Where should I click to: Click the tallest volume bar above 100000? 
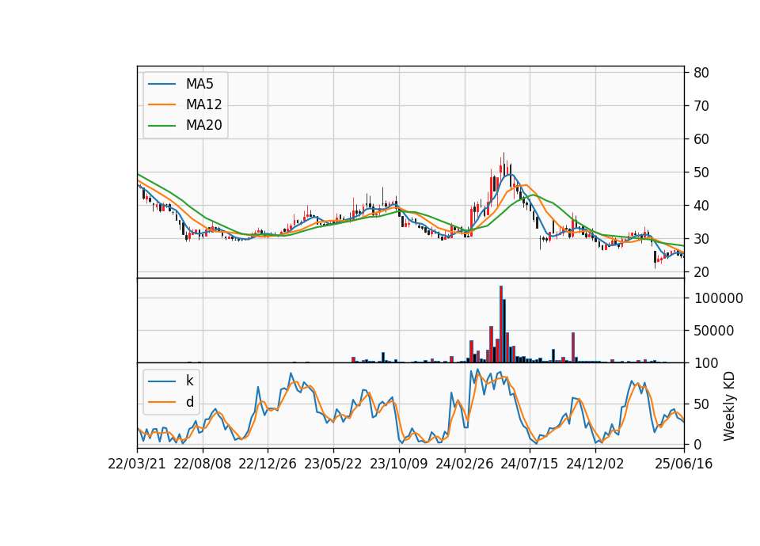tap(501, 324)
